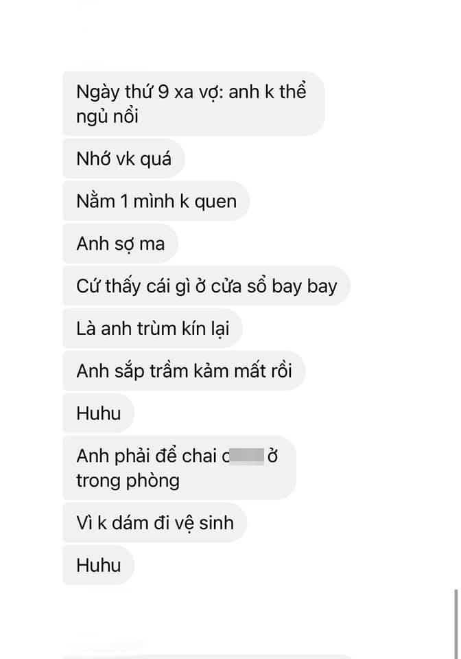Click the word 'sinh' in the vệ sinh message
The width and height of the screenshot is (461, 659).
point(216,522)
